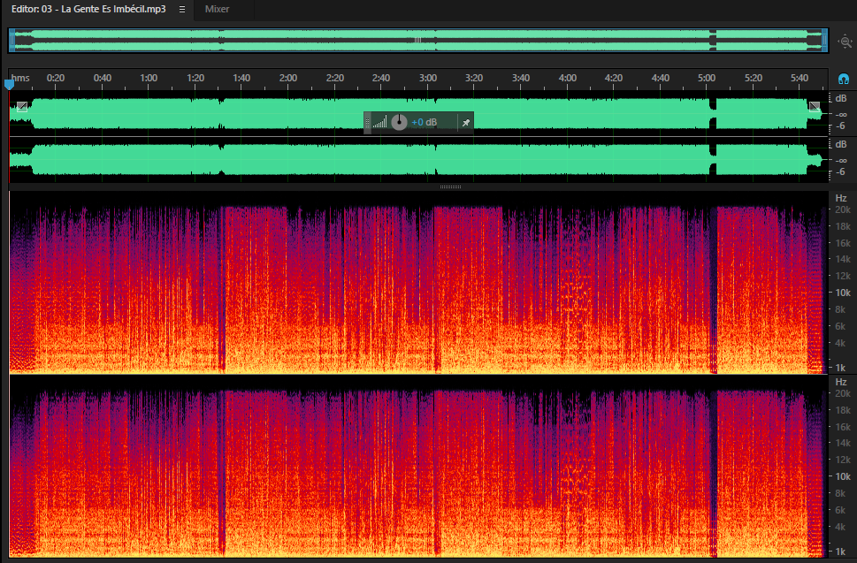
Task: Click 3:00 on the time ruler
Action: pos(428,78)
